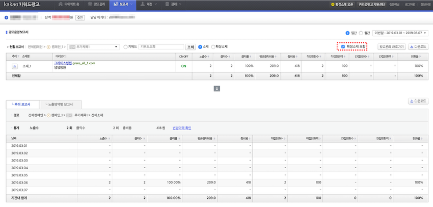Select the 확장소재 radio button
Image resolution: width=433 pixels, height=207 pixels.
click(x=213, y=47)
